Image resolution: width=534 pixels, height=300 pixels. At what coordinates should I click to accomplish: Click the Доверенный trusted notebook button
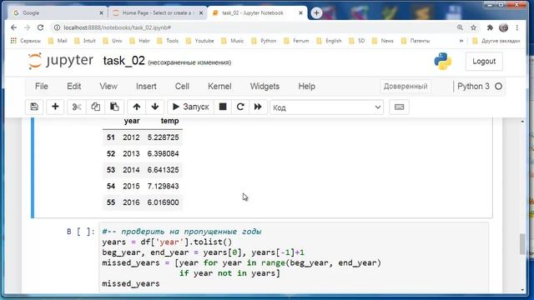point(406,87)
